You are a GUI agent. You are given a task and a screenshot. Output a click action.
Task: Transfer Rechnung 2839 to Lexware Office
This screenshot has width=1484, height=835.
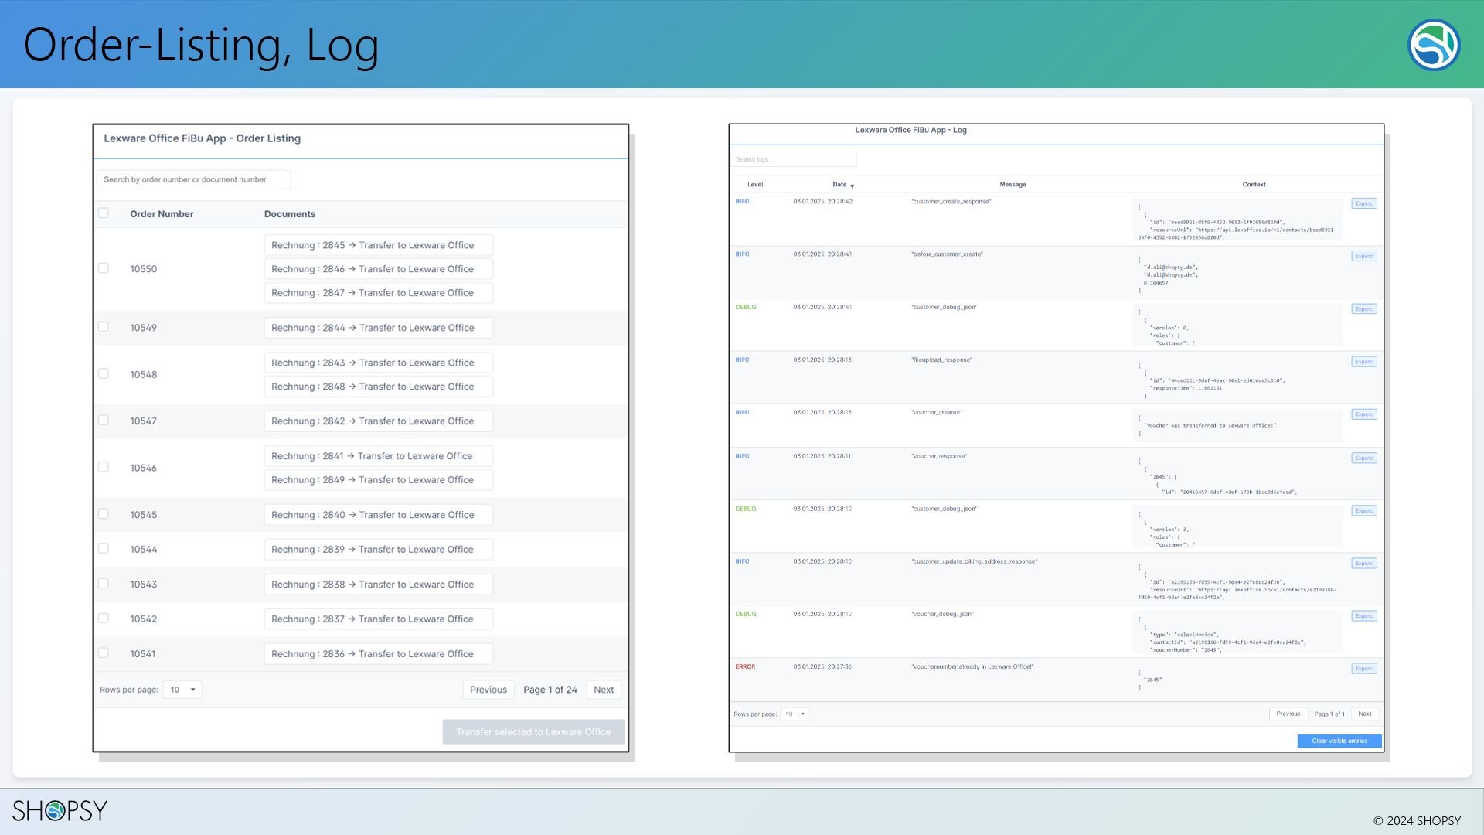click(379, 550)
